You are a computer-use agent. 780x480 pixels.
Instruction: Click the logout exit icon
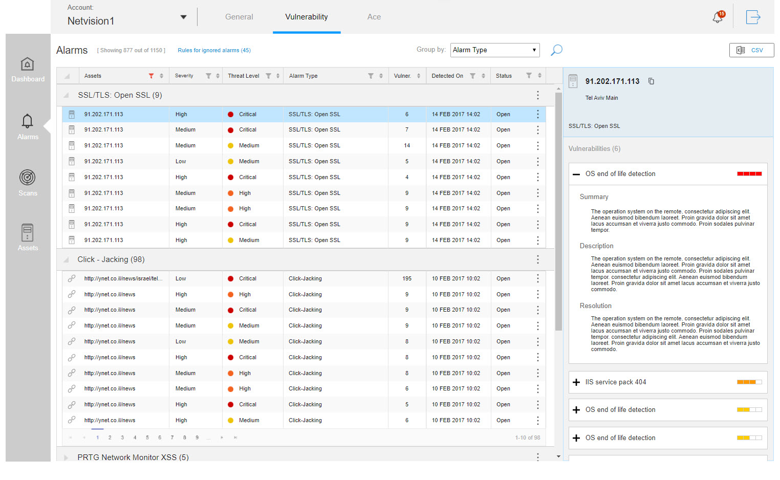[753, 17]
